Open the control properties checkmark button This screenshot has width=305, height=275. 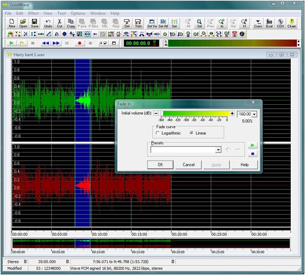[103, 43]
